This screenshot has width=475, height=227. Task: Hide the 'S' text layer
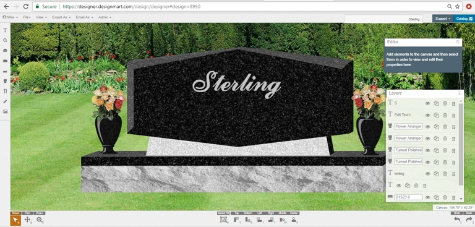[428, 104]
